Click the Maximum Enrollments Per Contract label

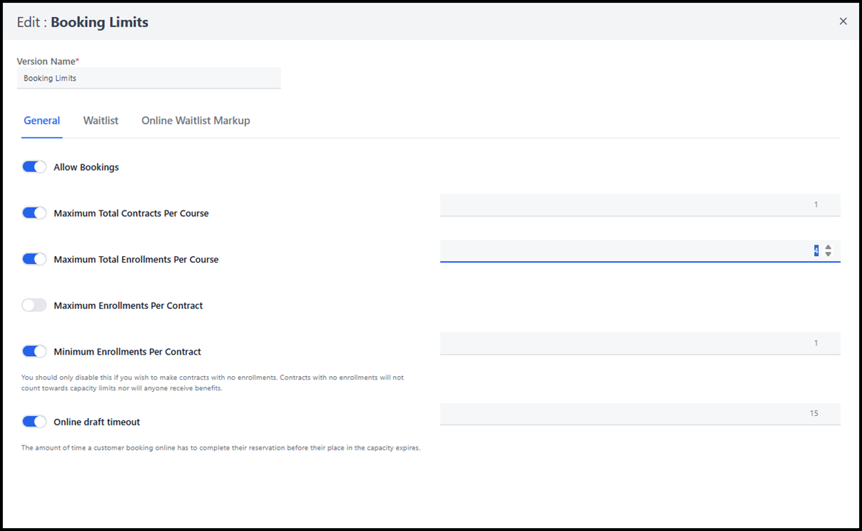[x=128, y=305]
